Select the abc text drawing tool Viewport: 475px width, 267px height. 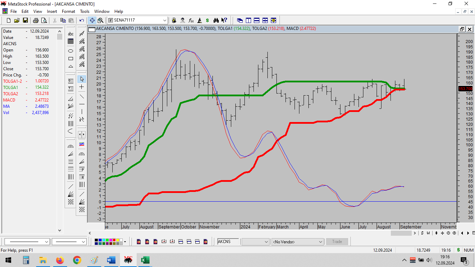[x=71, y=34]
